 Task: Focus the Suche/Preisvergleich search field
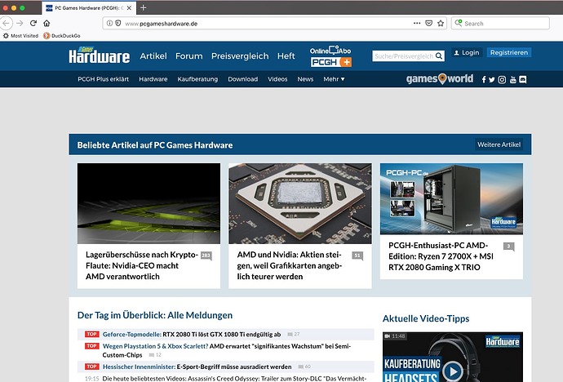[x=403, y=56]
